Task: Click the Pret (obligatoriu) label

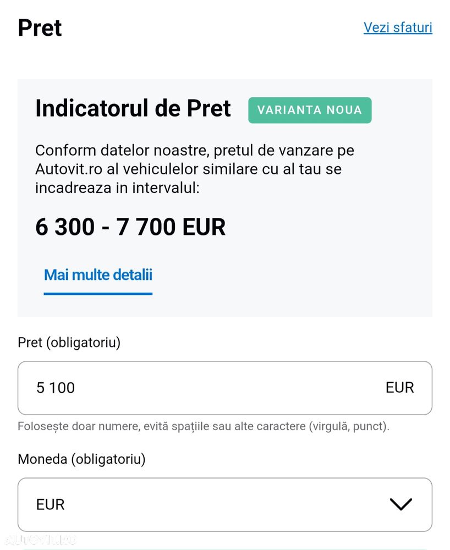Action: pos(69,342)
